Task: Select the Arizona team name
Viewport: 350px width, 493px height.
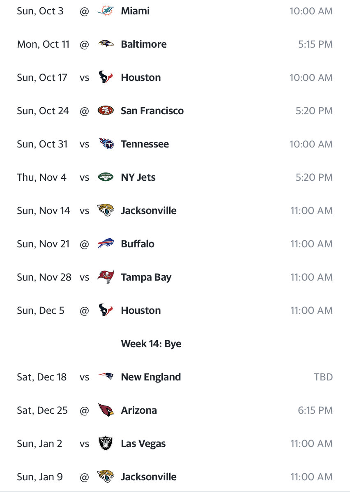Action: tap(139, 410)
